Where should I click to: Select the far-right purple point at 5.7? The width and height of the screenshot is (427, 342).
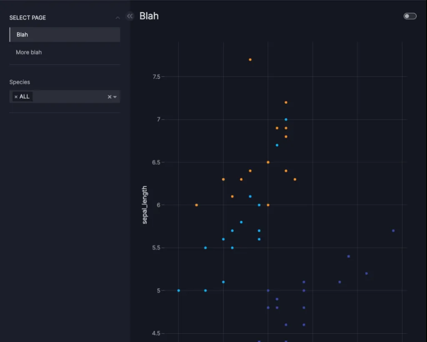click(x=393, y=231)
